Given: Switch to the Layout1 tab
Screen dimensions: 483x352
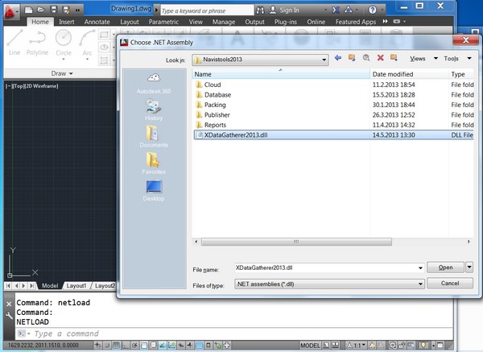Looking at the screenshot, I should click(76, 286).
